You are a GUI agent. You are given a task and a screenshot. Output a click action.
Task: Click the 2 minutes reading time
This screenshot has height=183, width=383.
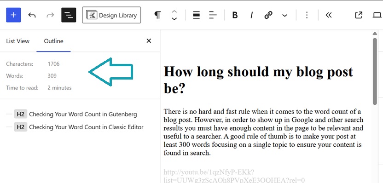59,88
